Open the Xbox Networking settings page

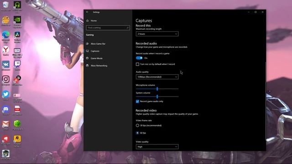pos(99,66)
